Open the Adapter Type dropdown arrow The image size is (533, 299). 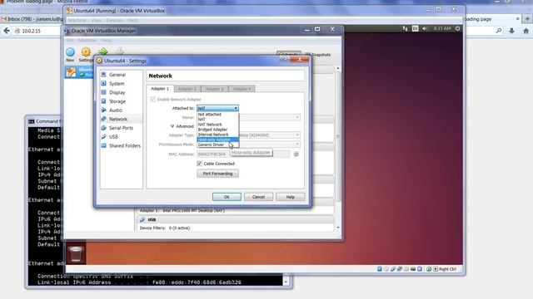(297, 135)
